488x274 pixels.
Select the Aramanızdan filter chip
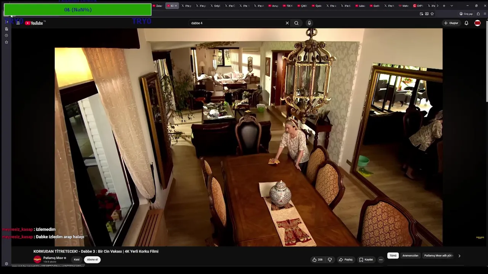[x=410, y=256]
